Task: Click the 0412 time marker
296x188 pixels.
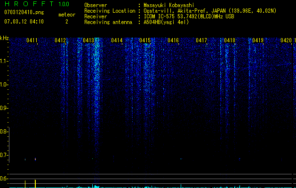Action: [x=60, y=40]
